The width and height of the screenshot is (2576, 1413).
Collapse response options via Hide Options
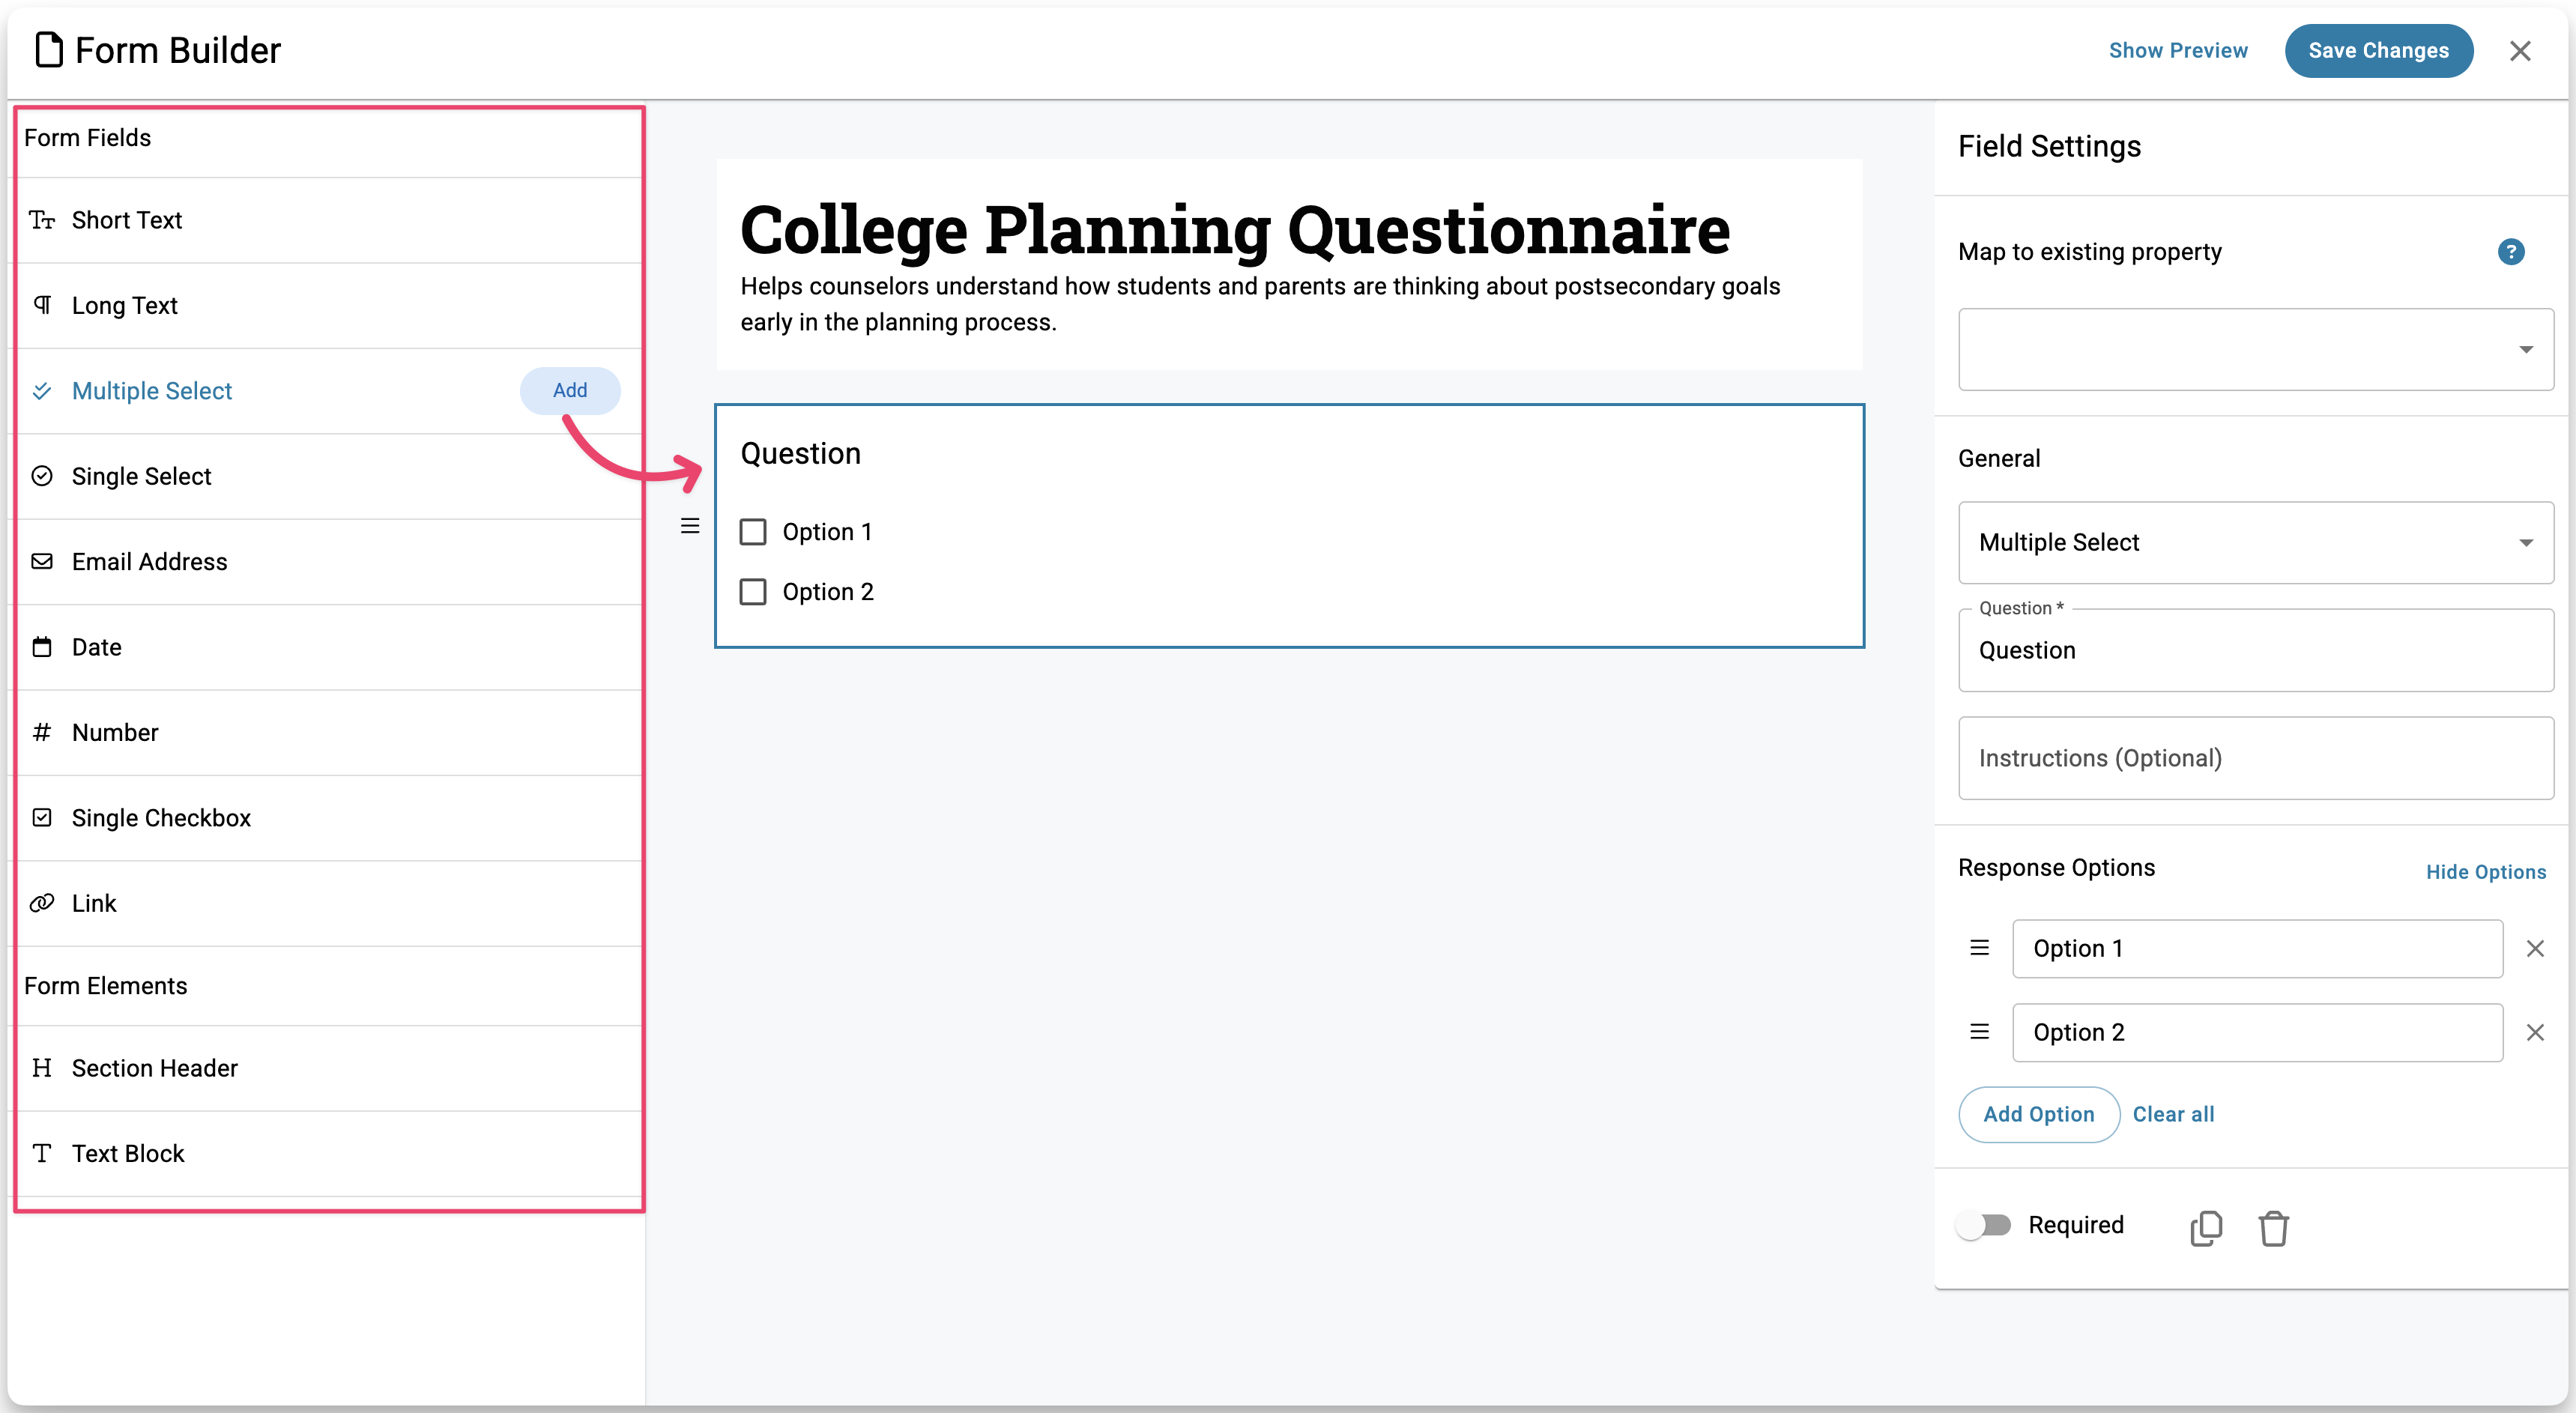[2485, 872]
